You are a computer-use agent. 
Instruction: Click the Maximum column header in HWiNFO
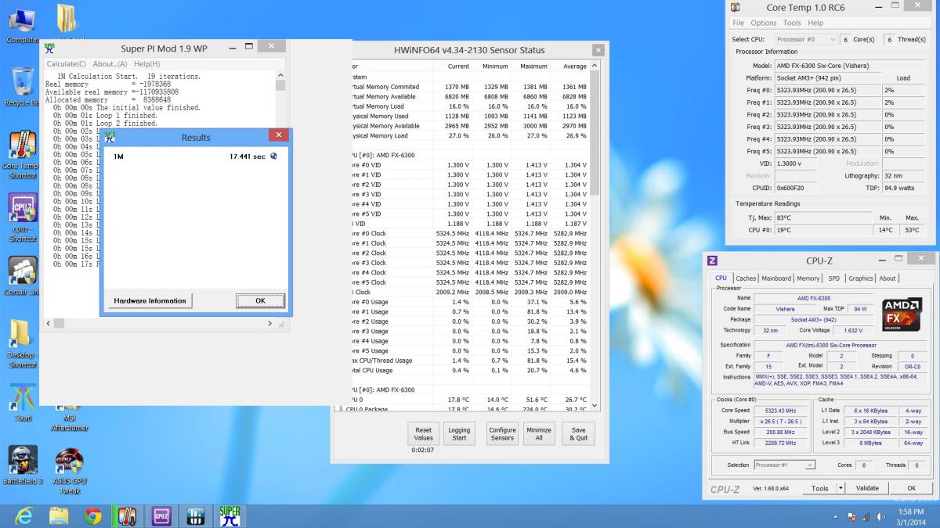pyautogui.click(x=533, y=66)
